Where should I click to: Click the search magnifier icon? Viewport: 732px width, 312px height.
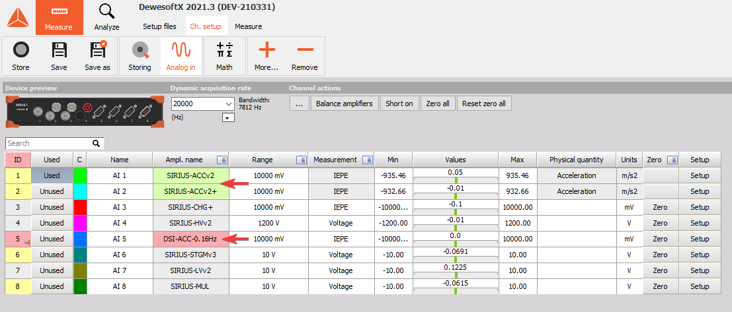(x=96, y=143)
